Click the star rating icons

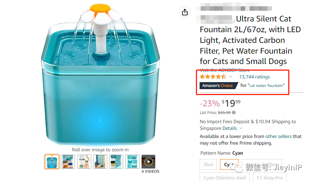[213, 77]
